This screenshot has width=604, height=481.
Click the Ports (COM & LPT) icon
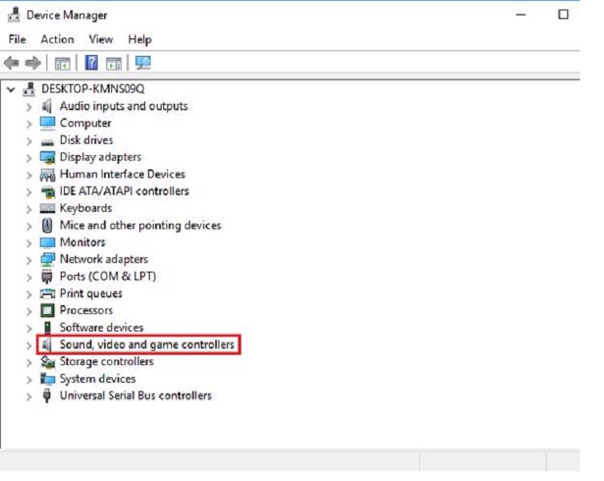pos(46,276)
